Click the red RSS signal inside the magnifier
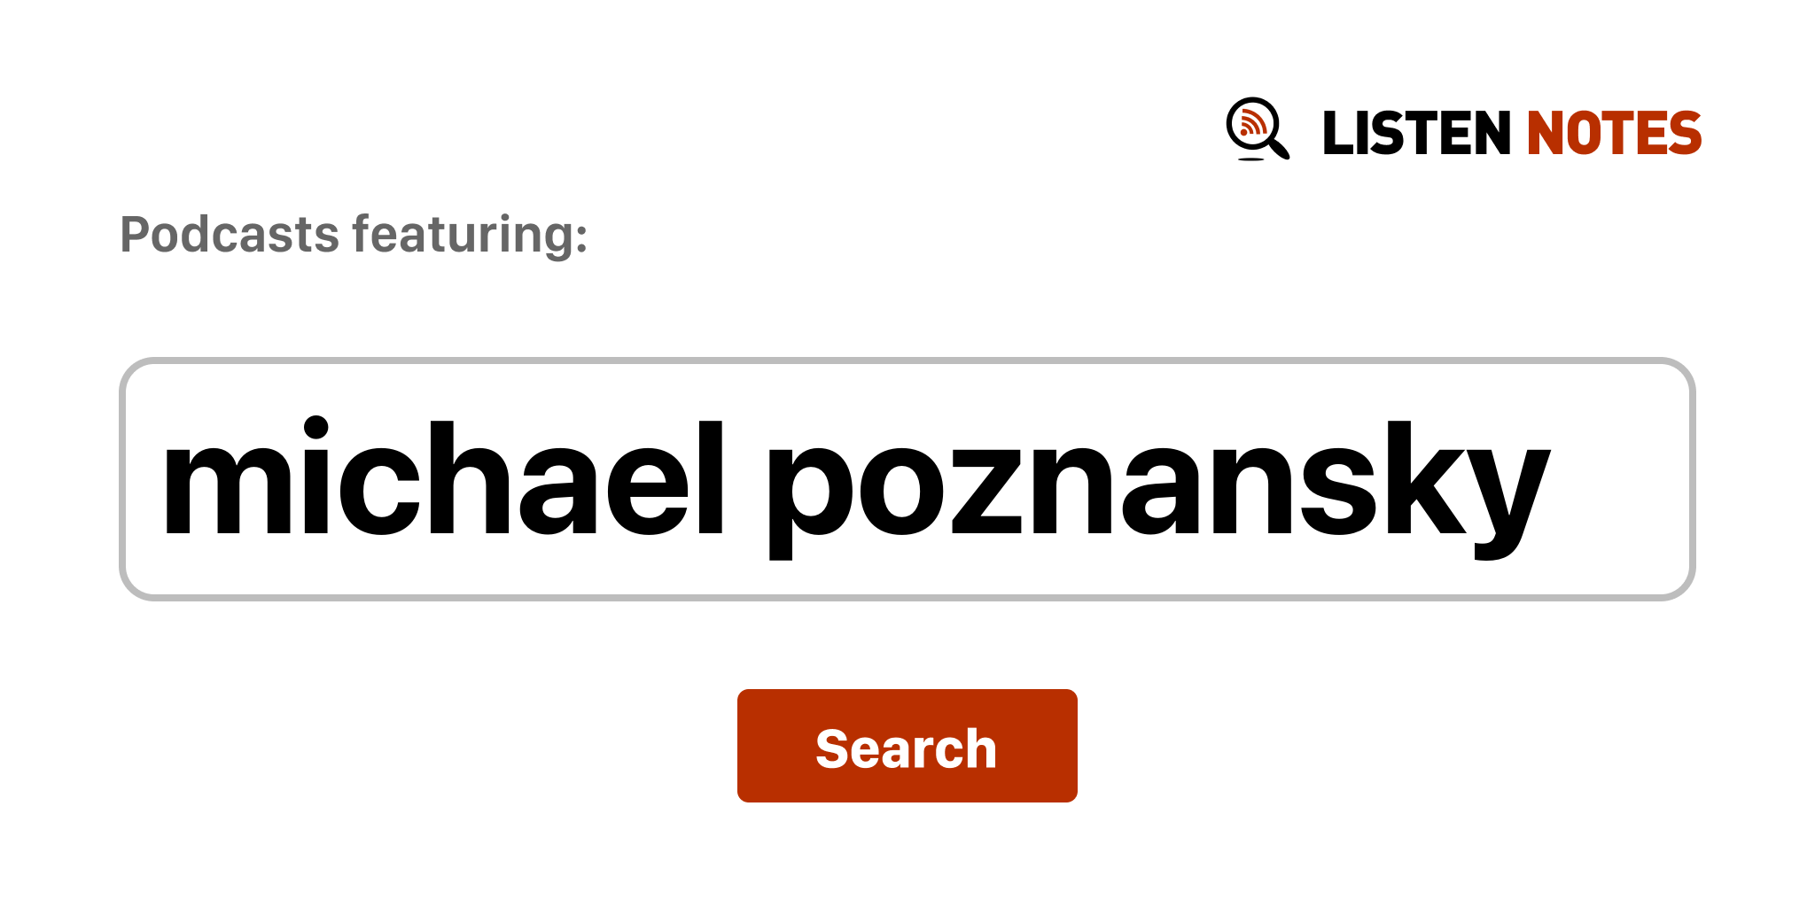This screenshot has width=1815, height=907. tap(1251, 122)
